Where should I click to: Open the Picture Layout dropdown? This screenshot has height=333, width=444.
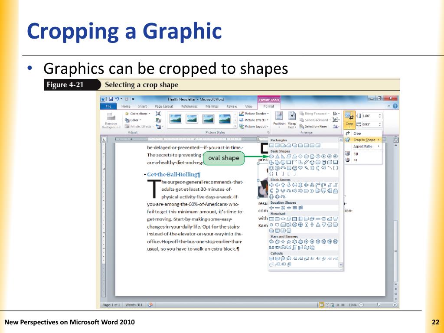point(254,126)
